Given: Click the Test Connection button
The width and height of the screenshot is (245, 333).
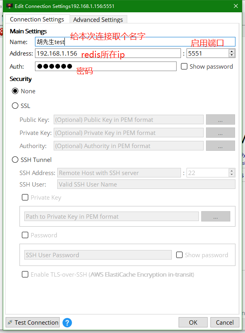Looking at the screenshot, I should coord(33,322).
